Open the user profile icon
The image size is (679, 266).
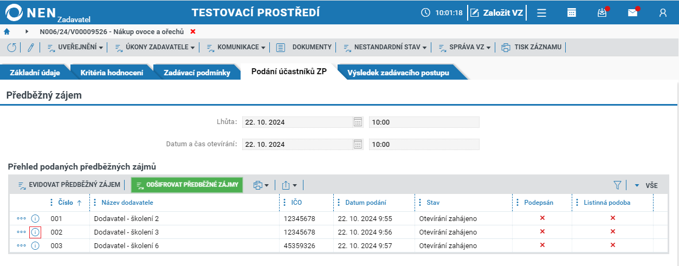tap(663, 13)
